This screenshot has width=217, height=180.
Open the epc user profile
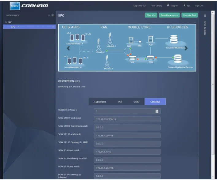[x=188, y=6]
